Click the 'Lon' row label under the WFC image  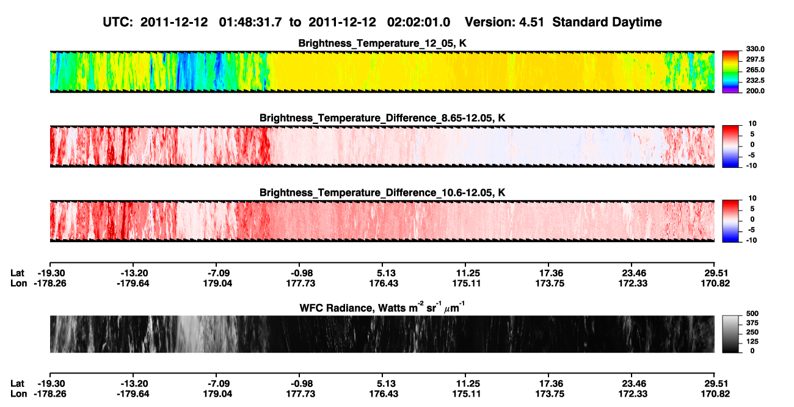(x=18, y=393)
